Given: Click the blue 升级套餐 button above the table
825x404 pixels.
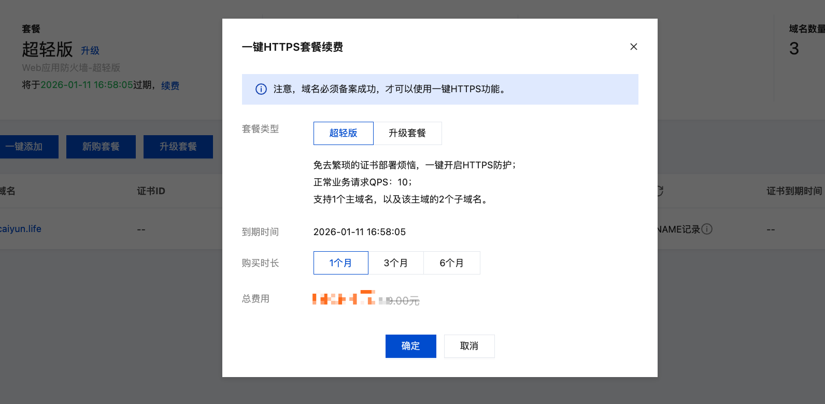Looking at the screenshot, I should click(178, 147).
